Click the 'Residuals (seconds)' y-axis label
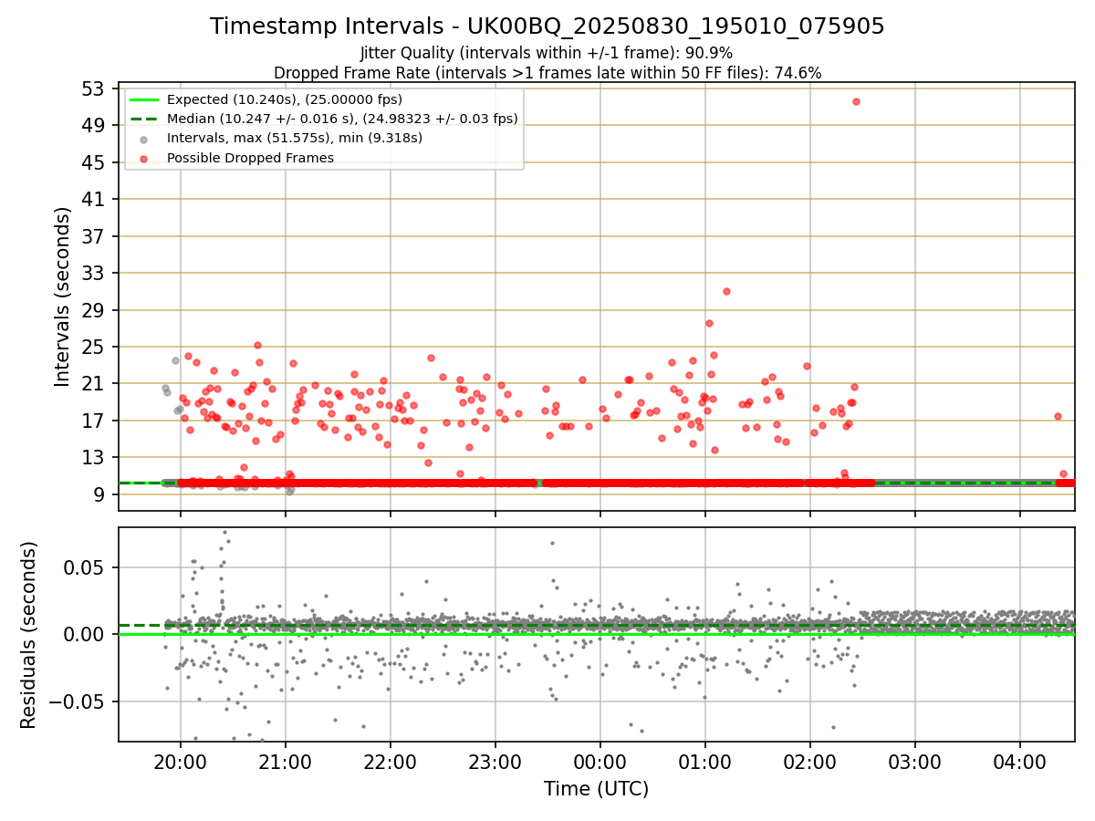Viewport: 1095px width, 821px height. [x=28, y=635]
